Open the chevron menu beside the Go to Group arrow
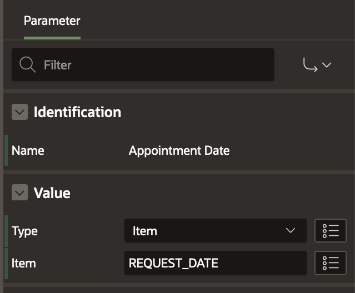Screen dimensions: 355x293 tap(327, 65)
